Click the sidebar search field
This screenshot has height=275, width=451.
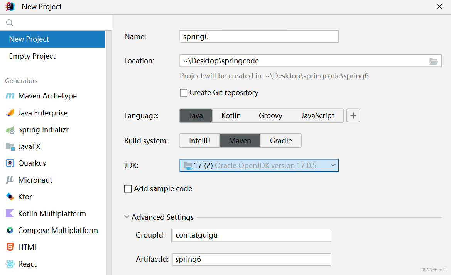(x=56, y=23)
